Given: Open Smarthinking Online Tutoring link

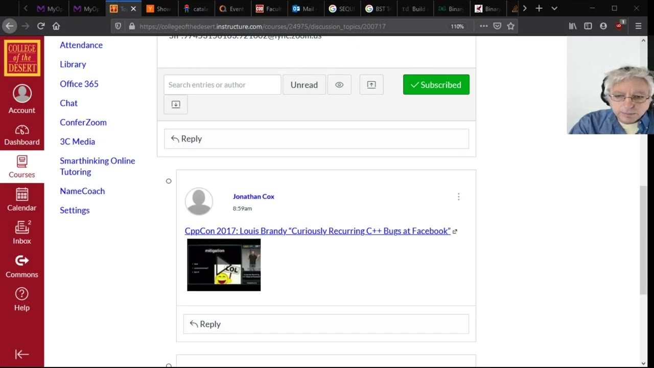Looking at the screenshot, I should pos(98,166).
